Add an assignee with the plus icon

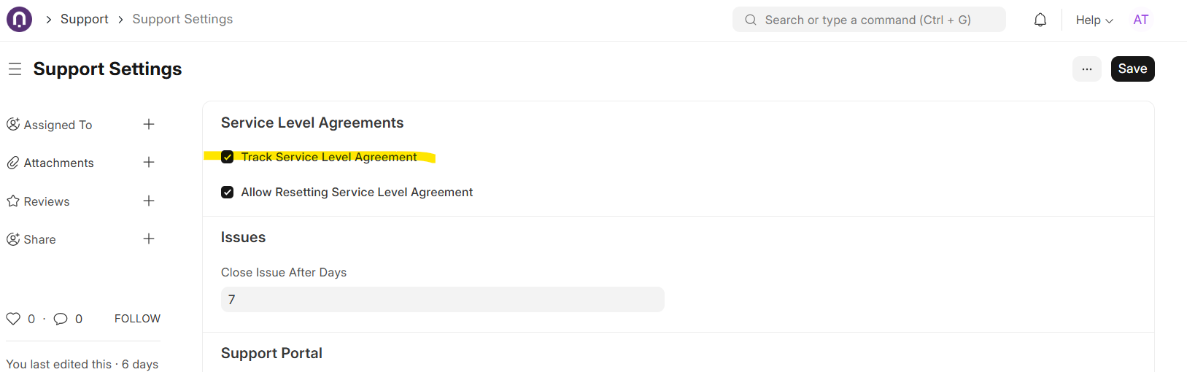tap(149, 124)
